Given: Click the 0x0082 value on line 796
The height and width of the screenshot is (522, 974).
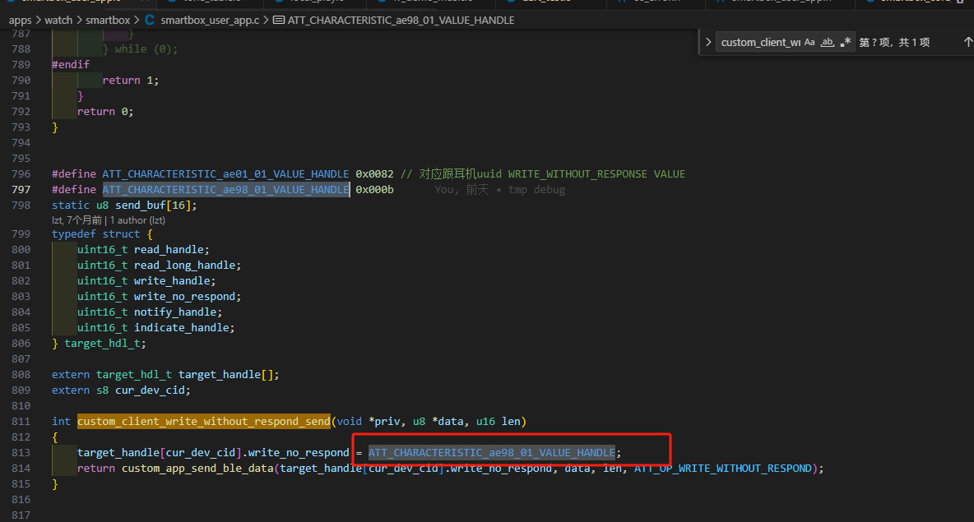Looking at the screenshot, I should [x=374, y=173].
